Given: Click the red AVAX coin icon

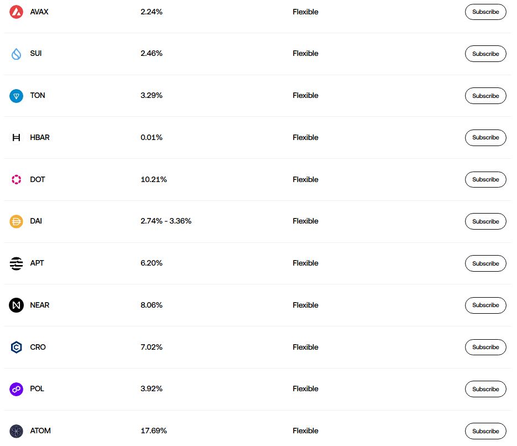Looking at the screenshot, I should (x=16, y=12).
